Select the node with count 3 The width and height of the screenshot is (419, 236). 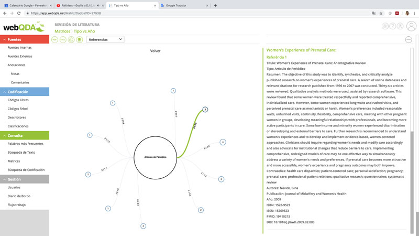click(221, 179)
